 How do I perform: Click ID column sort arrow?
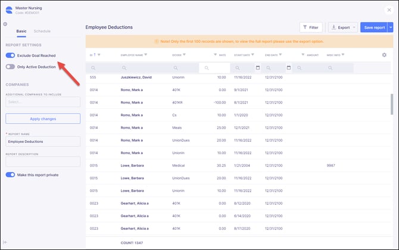click(x=95, y=55)
